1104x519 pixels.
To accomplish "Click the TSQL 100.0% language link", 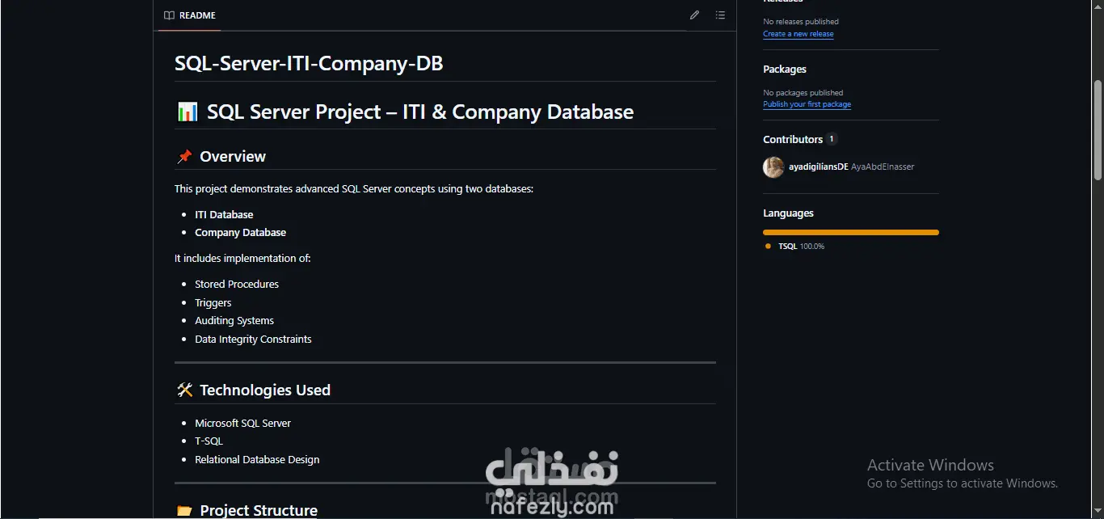I will [801, 247].
